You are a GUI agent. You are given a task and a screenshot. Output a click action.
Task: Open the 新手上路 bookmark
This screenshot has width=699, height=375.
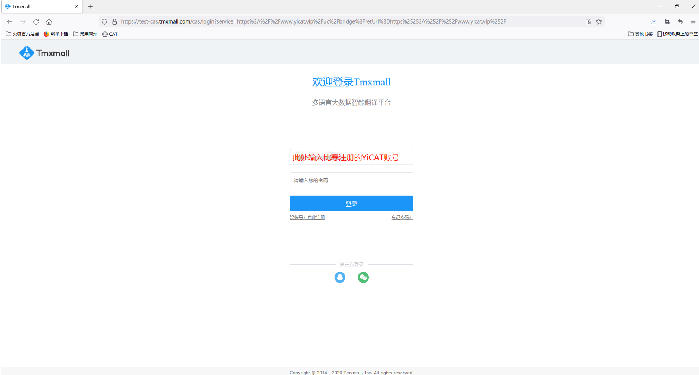(x=56, y=34)
